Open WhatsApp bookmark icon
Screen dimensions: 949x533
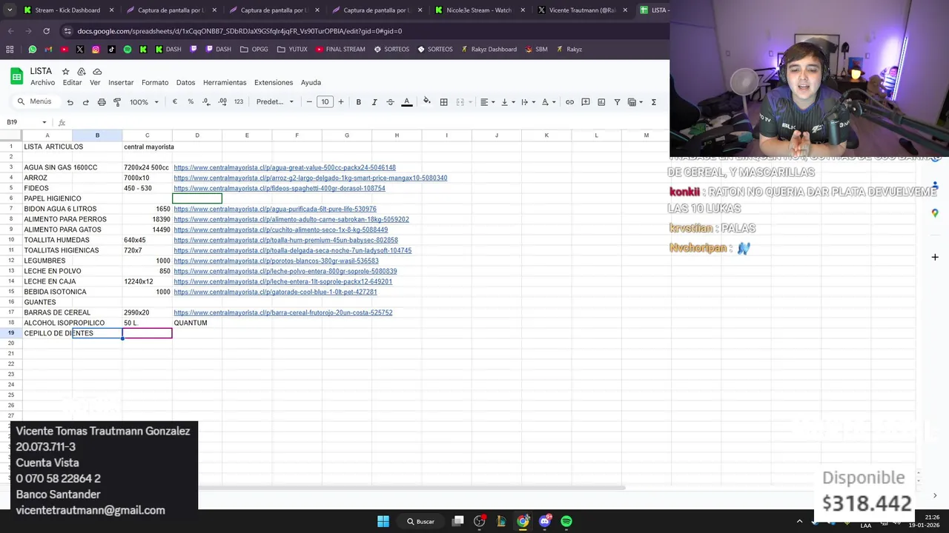tap(33, 50)
